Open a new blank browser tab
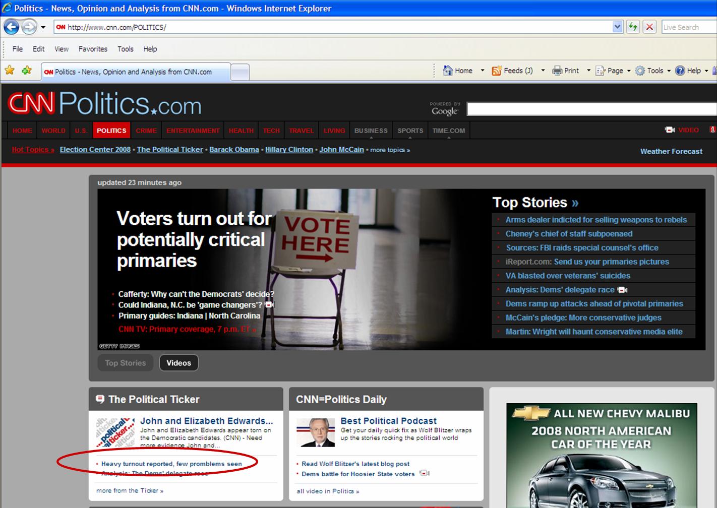The height and width of the screenshot is (508, 717). pos(240,72)
